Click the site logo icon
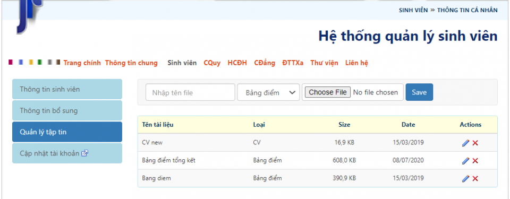This screenshot has width=510, height=199. (29, 15)
